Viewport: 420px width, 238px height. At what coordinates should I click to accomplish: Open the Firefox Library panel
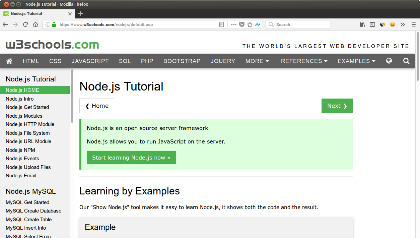(362, 24)
